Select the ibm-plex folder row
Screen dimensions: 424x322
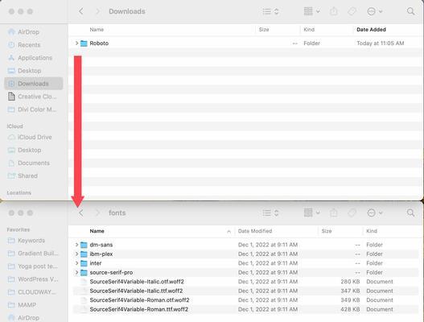(245, 254)
